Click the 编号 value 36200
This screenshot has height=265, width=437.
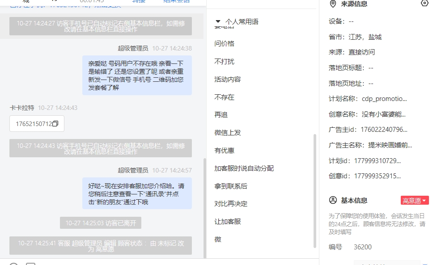pos(363,247)
